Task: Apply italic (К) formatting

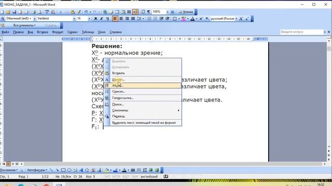Action: coord(102,19)
